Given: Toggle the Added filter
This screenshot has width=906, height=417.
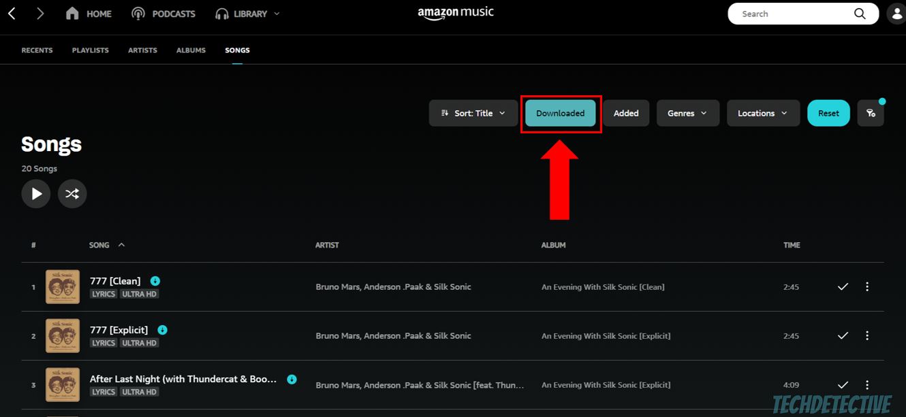Looking at the screenshot, I should (625, 113).
